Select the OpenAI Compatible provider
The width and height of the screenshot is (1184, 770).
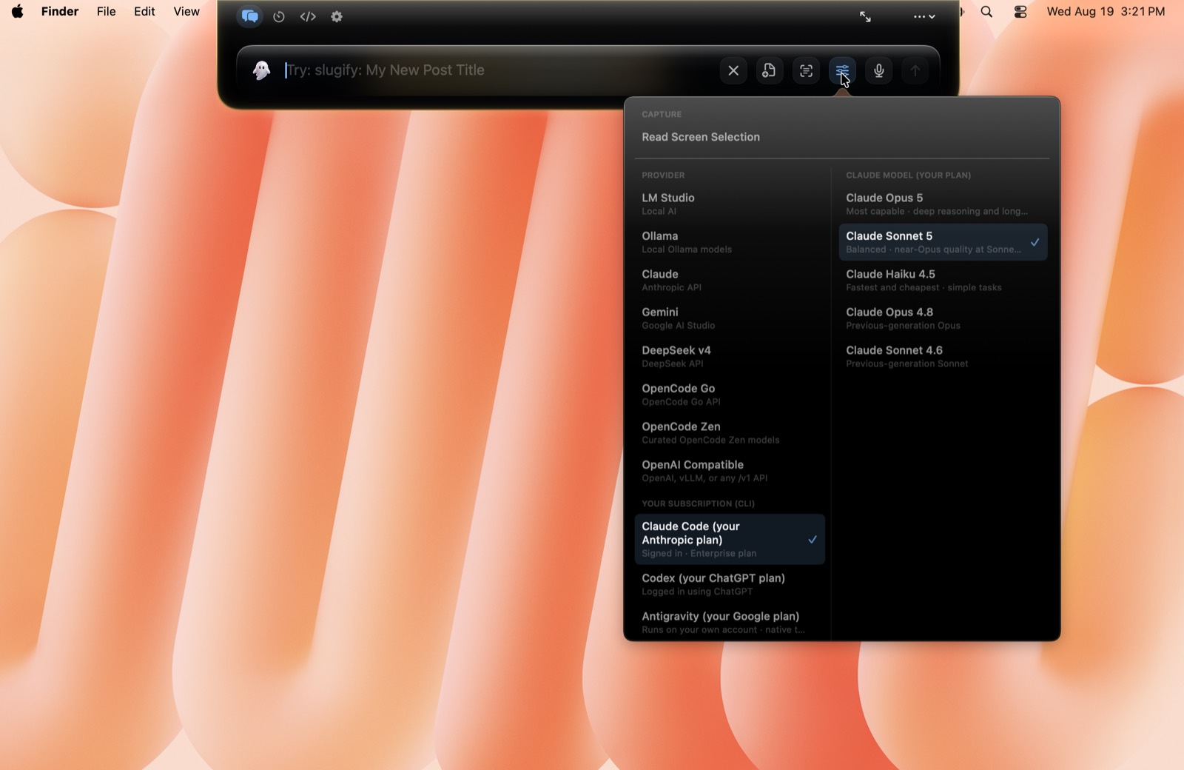730,471
